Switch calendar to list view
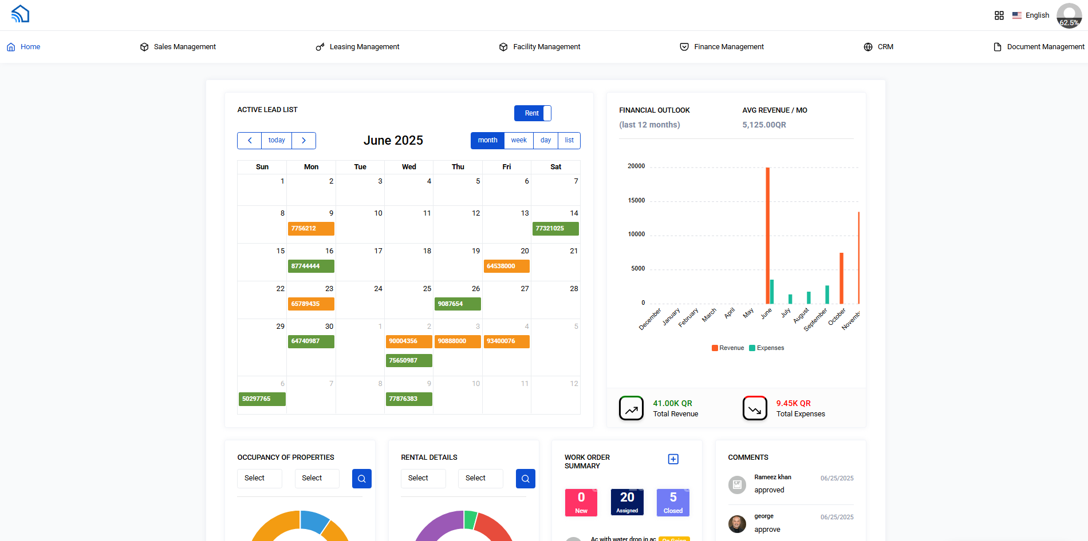Image resolution: width=1088 pixels, height=541 pixels. (569, 141)
